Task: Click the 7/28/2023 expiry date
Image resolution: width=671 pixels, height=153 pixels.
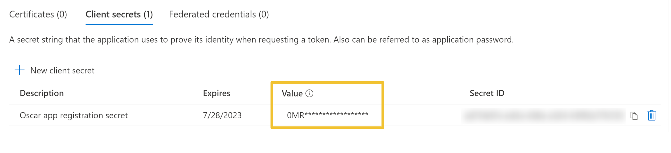Action: click(222, 115)
